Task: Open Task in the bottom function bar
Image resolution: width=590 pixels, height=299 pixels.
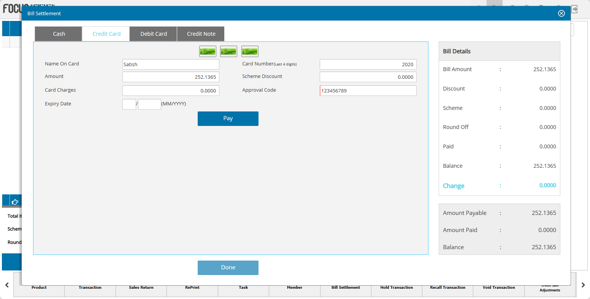Action: point(243,288)
